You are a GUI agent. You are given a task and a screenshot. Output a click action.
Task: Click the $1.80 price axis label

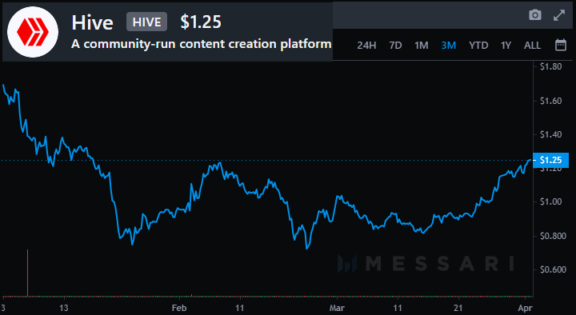pyautogui.click(x=550, y=67)
